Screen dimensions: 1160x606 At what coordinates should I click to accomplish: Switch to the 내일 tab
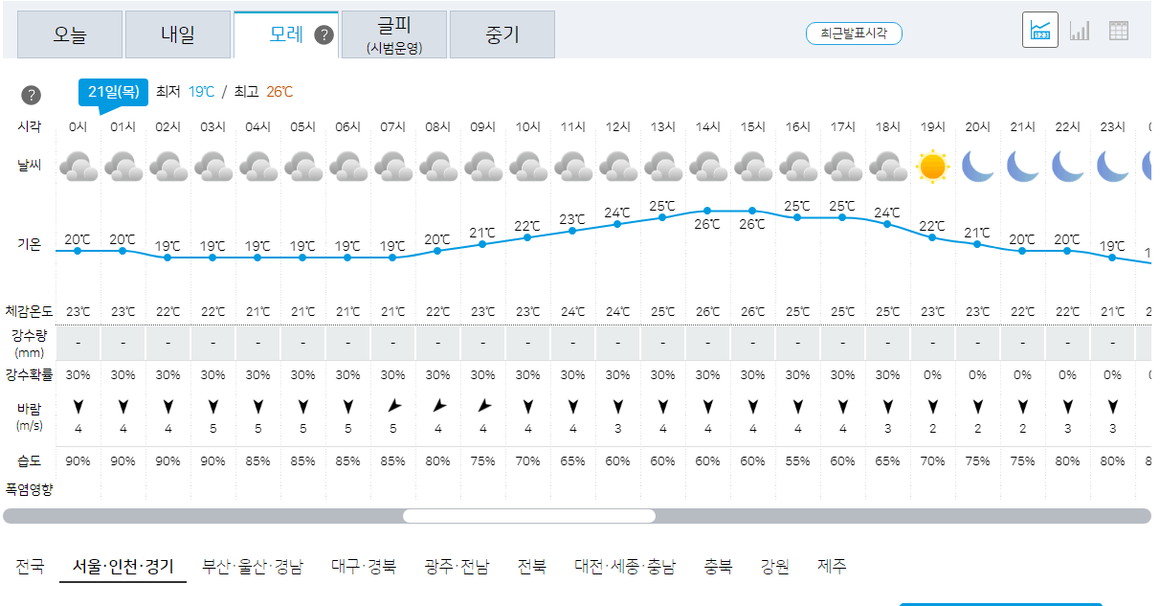click(178, 33)
